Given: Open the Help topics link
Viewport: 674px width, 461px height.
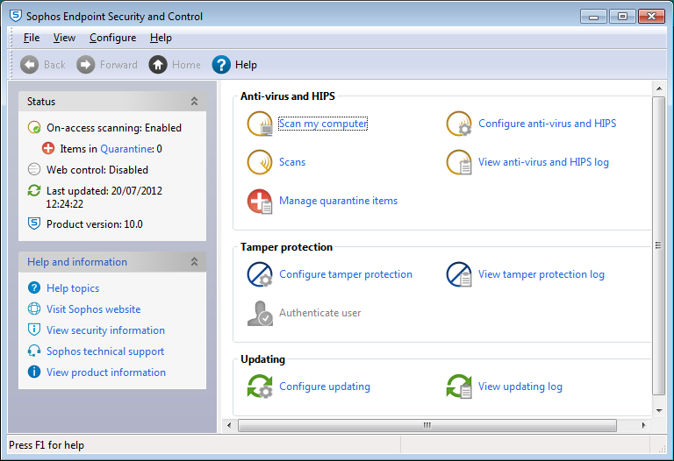Looking at the screenshot, I should 73,288.
